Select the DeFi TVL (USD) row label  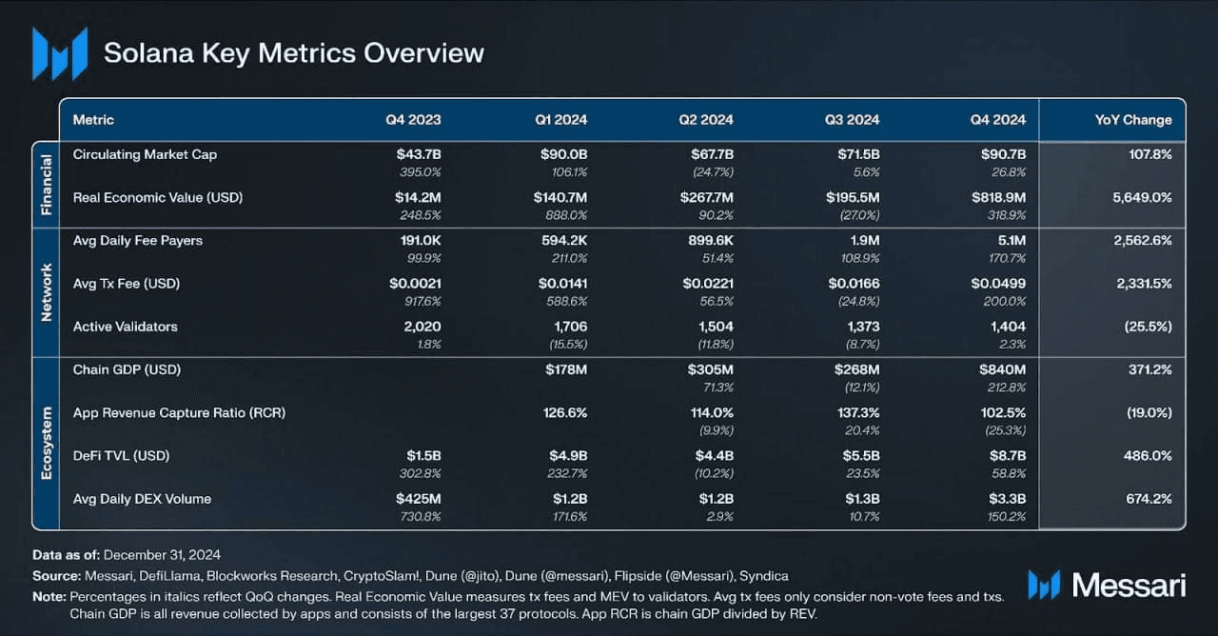tap(123, 456)
